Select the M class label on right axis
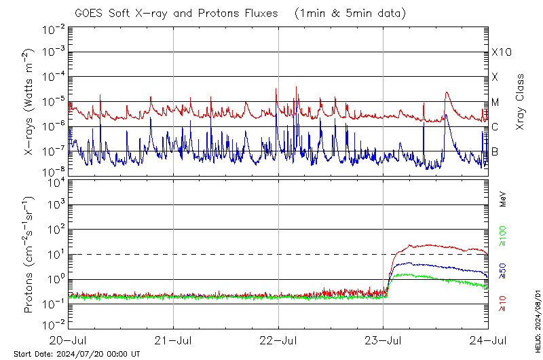543x360 pixels. [495, 102]
